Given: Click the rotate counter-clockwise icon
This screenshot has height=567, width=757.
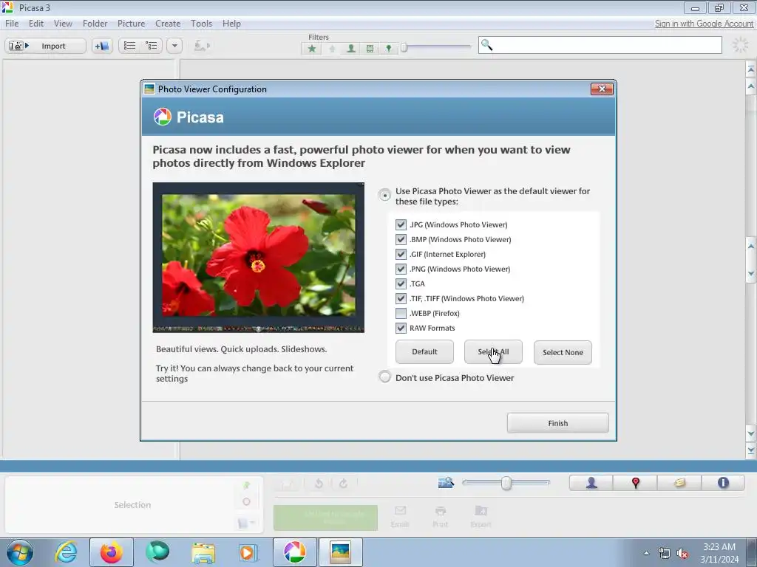Looking at the screenshot, I should pyautogui.click(x=319, y=484).
